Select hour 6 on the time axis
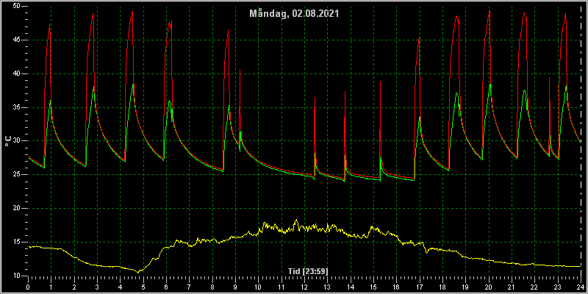Viewport: 588px width, 294px height. point(166,287)
